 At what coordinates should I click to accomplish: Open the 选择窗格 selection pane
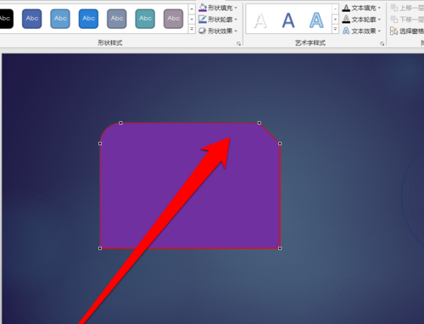click(407, 31)
